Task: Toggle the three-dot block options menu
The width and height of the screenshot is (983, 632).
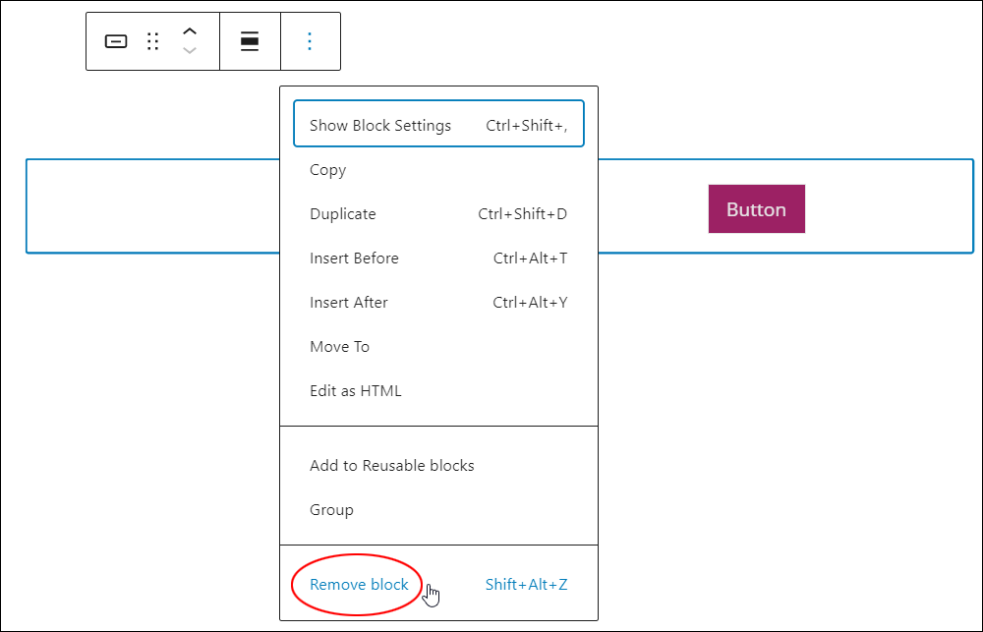Action: pyautogui.click(x=309, y=41)
